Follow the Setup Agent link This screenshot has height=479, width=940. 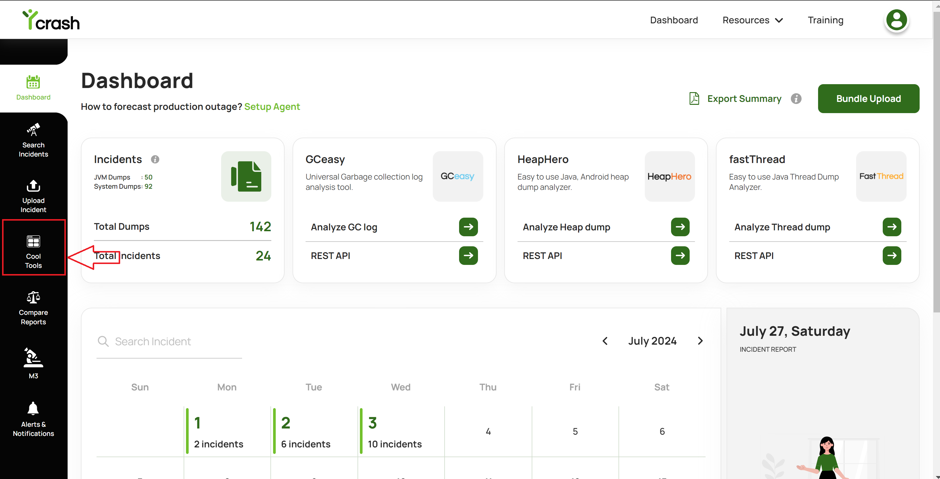pos(272,107)
